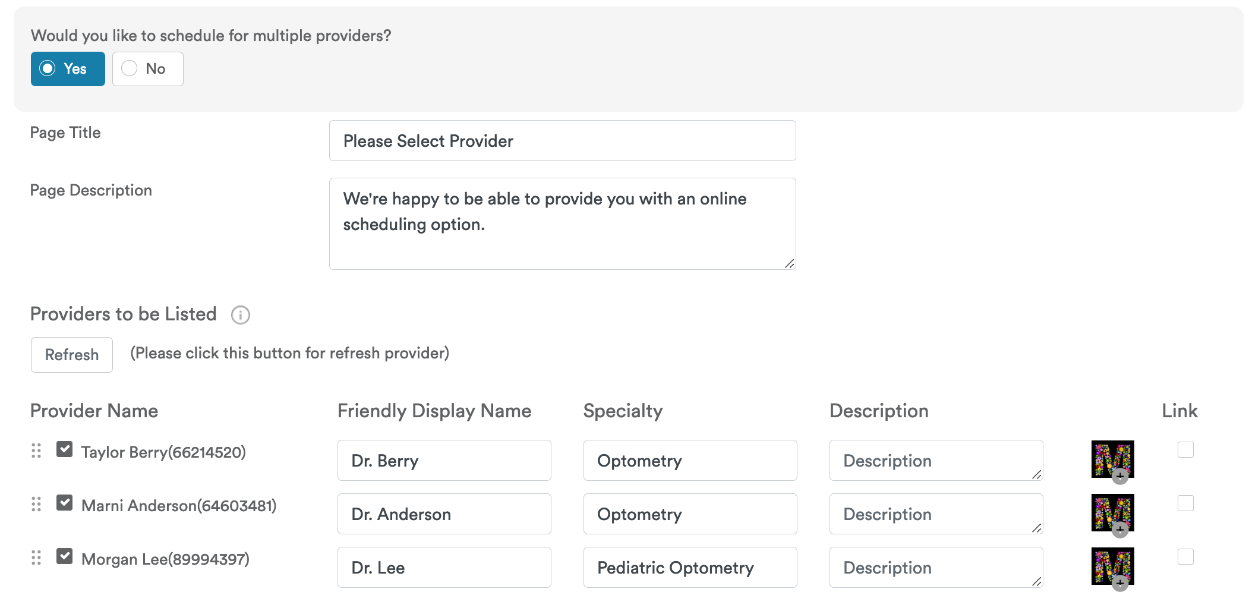Click the Page Description text area
Viewport: 1249px width, 592px height.
click(x=562, y=223)
